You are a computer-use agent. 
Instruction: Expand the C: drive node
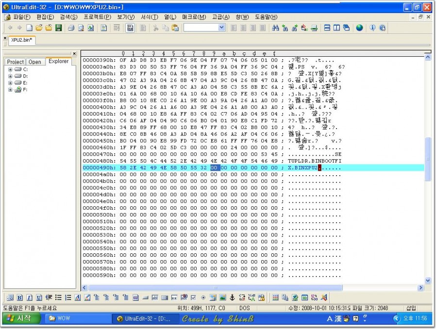click(10, 69)
